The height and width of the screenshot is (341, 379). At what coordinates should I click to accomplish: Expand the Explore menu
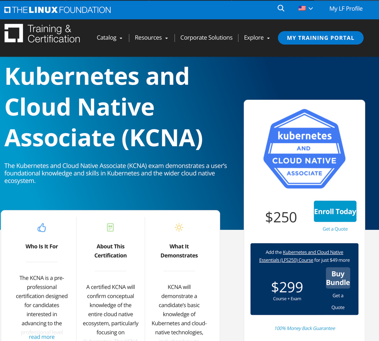click(257, 38)
